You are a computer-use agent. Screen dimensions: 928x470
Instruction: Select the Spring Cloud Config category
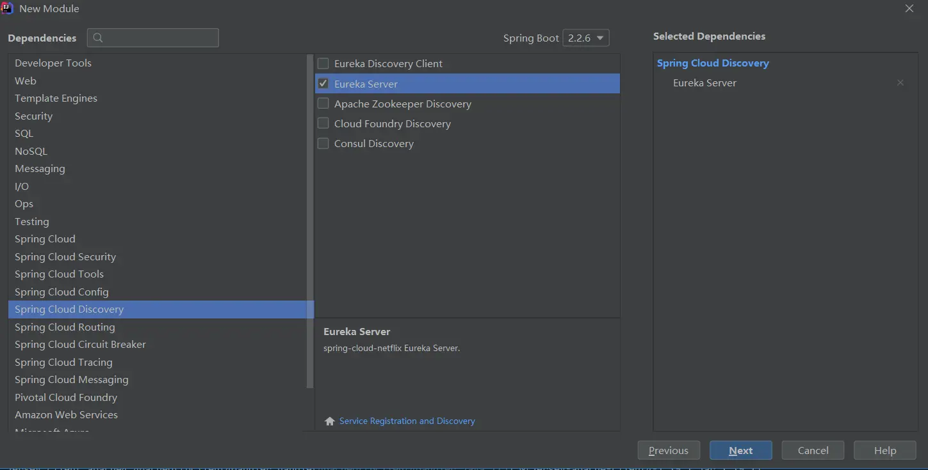[158, 292]
